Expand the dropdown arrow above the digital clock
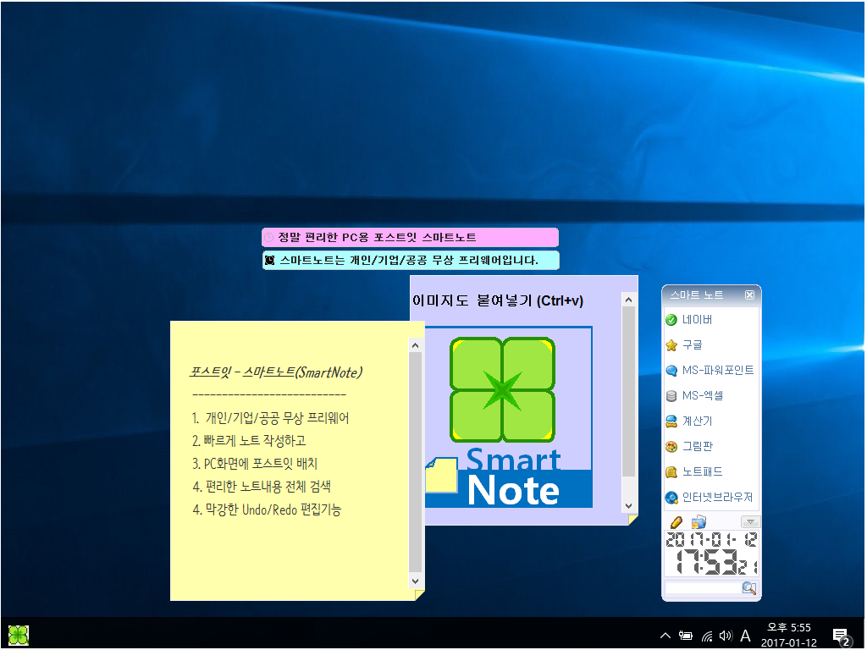Image resolution: width=867 pixels, height=650 pixels. click(749, 521)
